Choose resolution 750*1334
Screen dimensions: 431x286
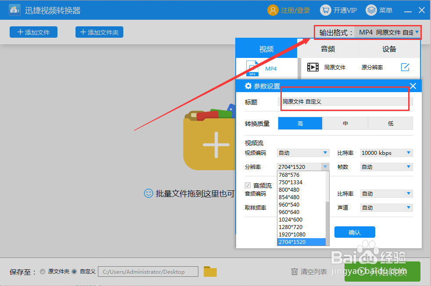(302, 182)
